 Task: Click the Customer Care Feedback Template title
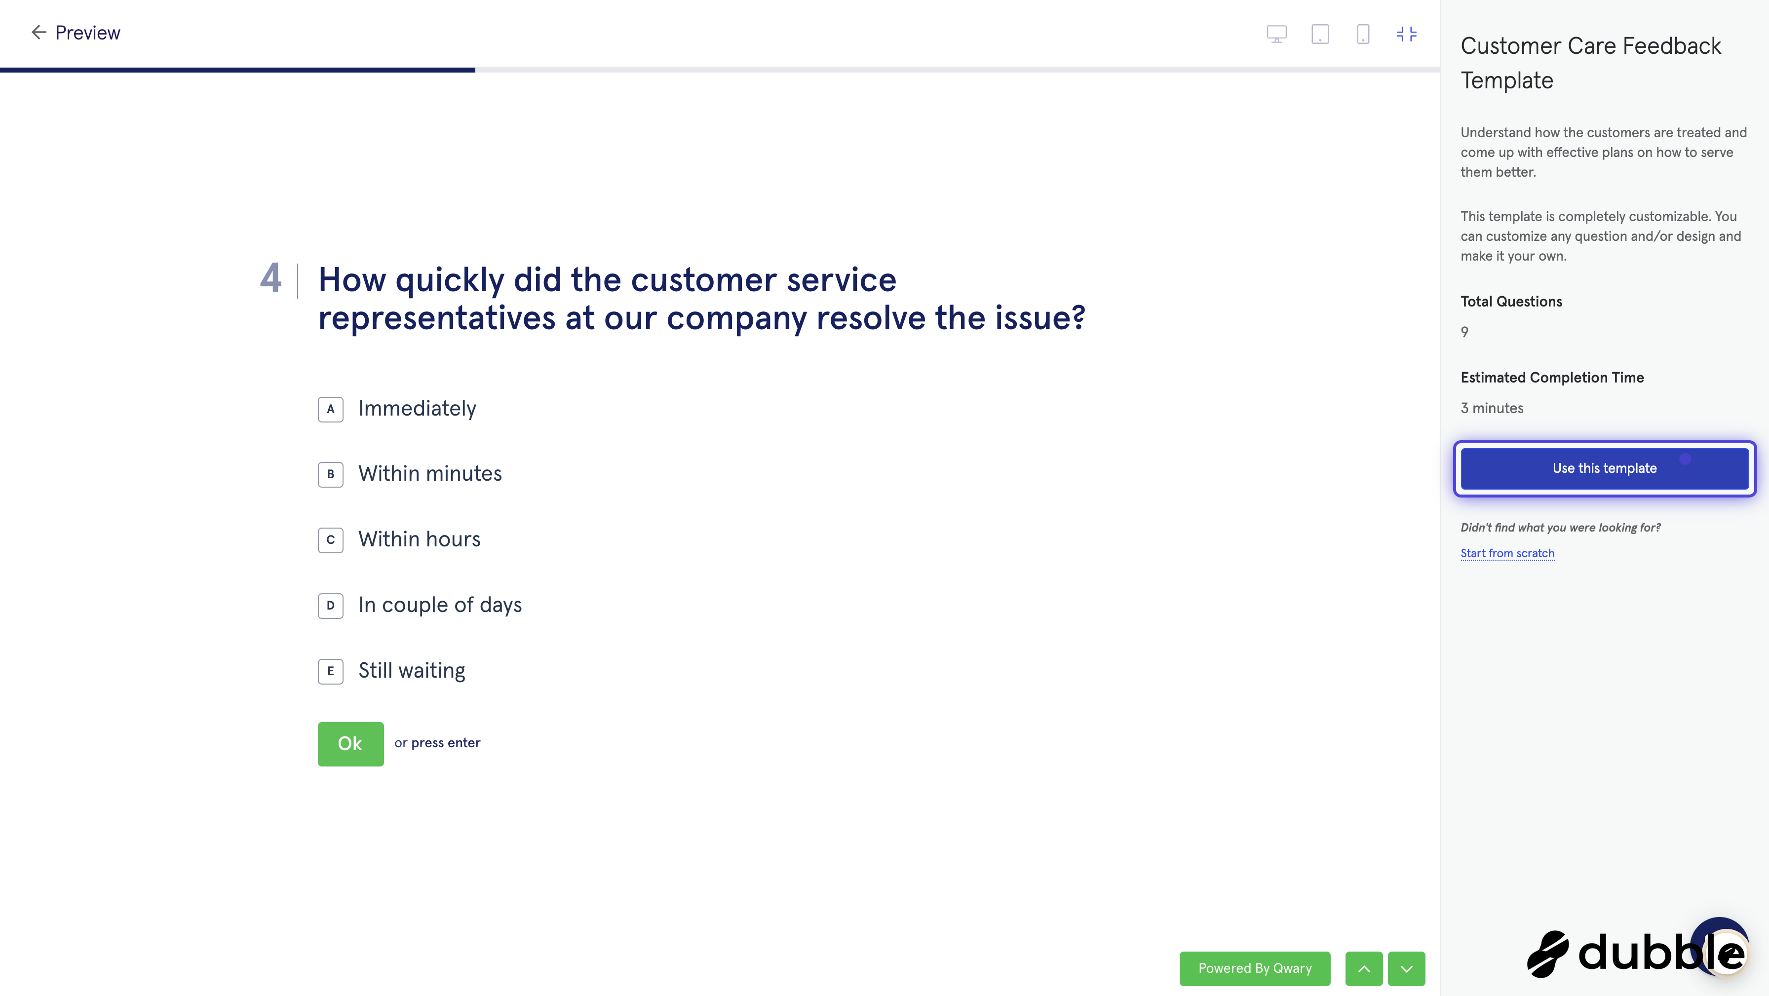point(1590,63)
